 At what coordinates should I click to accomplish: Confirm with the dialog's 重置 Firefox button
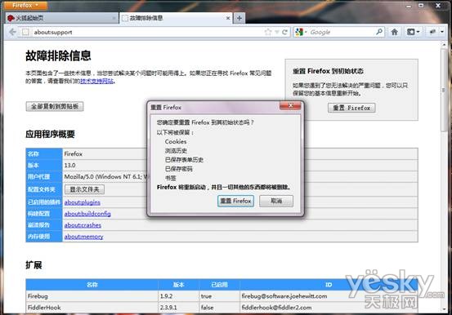(x=235, y=201)
